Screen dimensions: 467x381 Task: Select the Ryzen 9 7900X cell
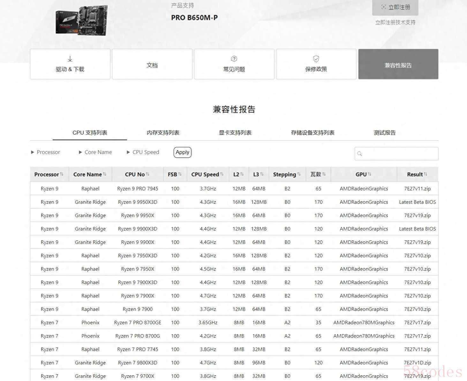click(x=138, y=296)
